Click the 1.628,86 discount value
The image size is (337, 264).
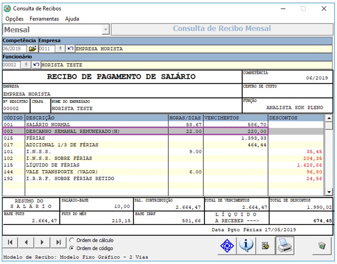(x=309, y=165)
